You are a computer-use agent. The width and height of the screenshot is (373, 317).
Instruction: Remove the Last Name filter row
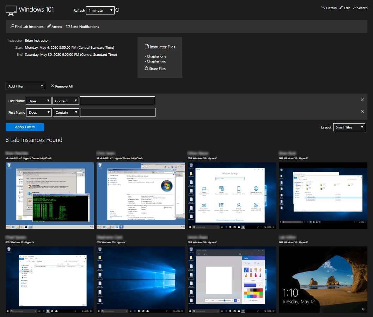pyautogui.click(x=362, y=100)
